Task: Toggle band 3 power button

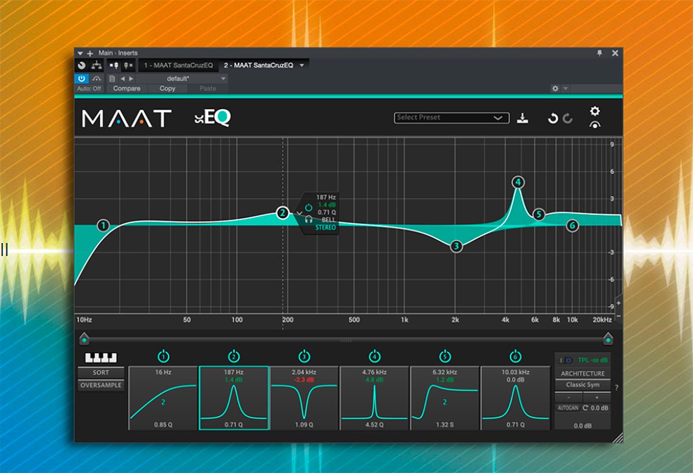Action: (304, 356)
